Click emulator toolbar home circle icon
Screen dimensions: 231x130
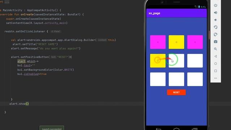[x=215, y=64]
